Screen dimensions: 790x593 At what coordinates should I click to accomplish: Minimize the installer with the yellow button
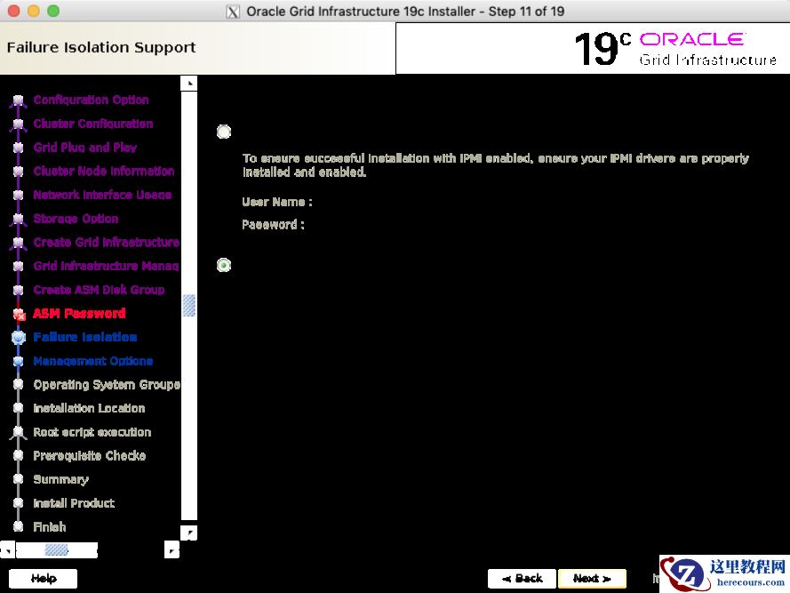[34, 11]
